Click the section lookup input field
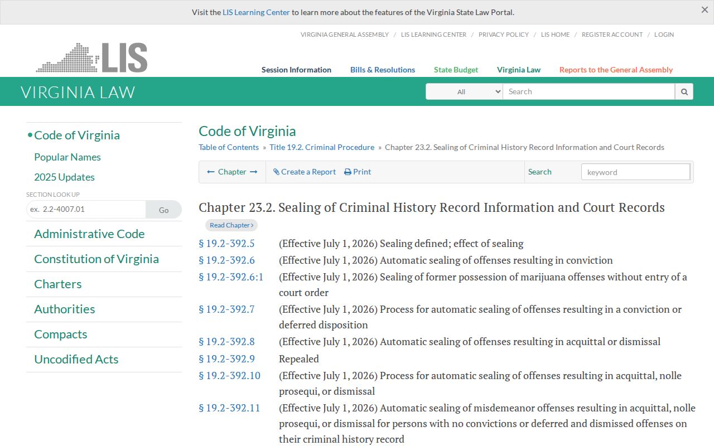Viewport: 714px width, 446px height. pos(86,209)
